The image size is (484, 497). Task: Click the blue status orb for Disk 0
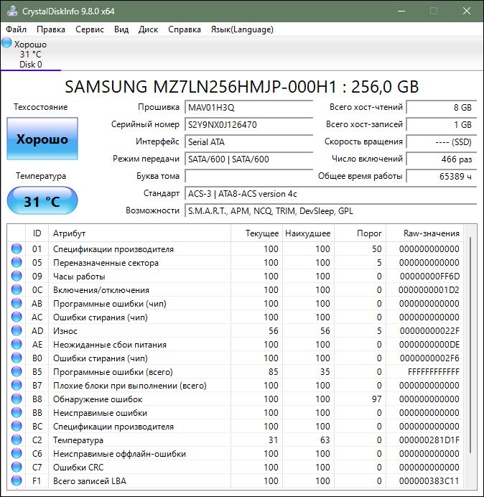[x=6, y=43]
